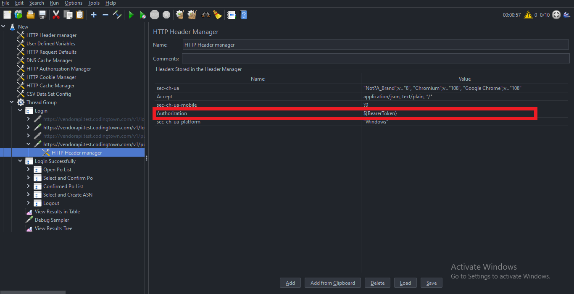Click Start no pauses icon
Viewport: 574px width, 294px height.
[x=143, y=15]
